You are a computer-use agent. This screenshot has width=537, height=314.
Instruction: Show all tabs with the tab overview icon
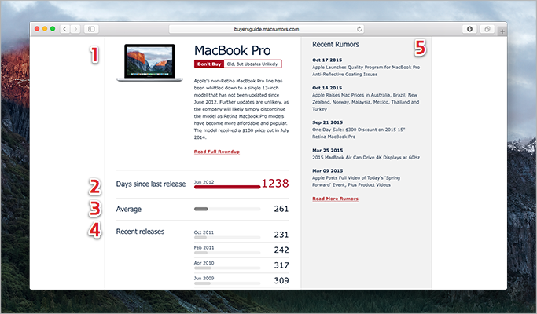pos(487,29)
